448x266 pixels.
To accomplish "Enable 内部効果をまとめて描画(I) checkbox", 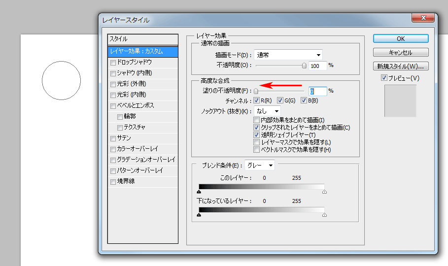I will 256,120.
